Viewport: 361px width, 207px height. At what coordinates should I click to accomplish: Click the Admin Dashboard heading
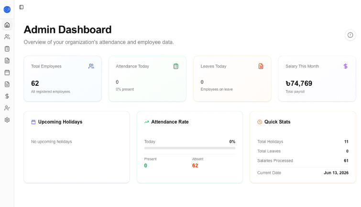(68, 30)
